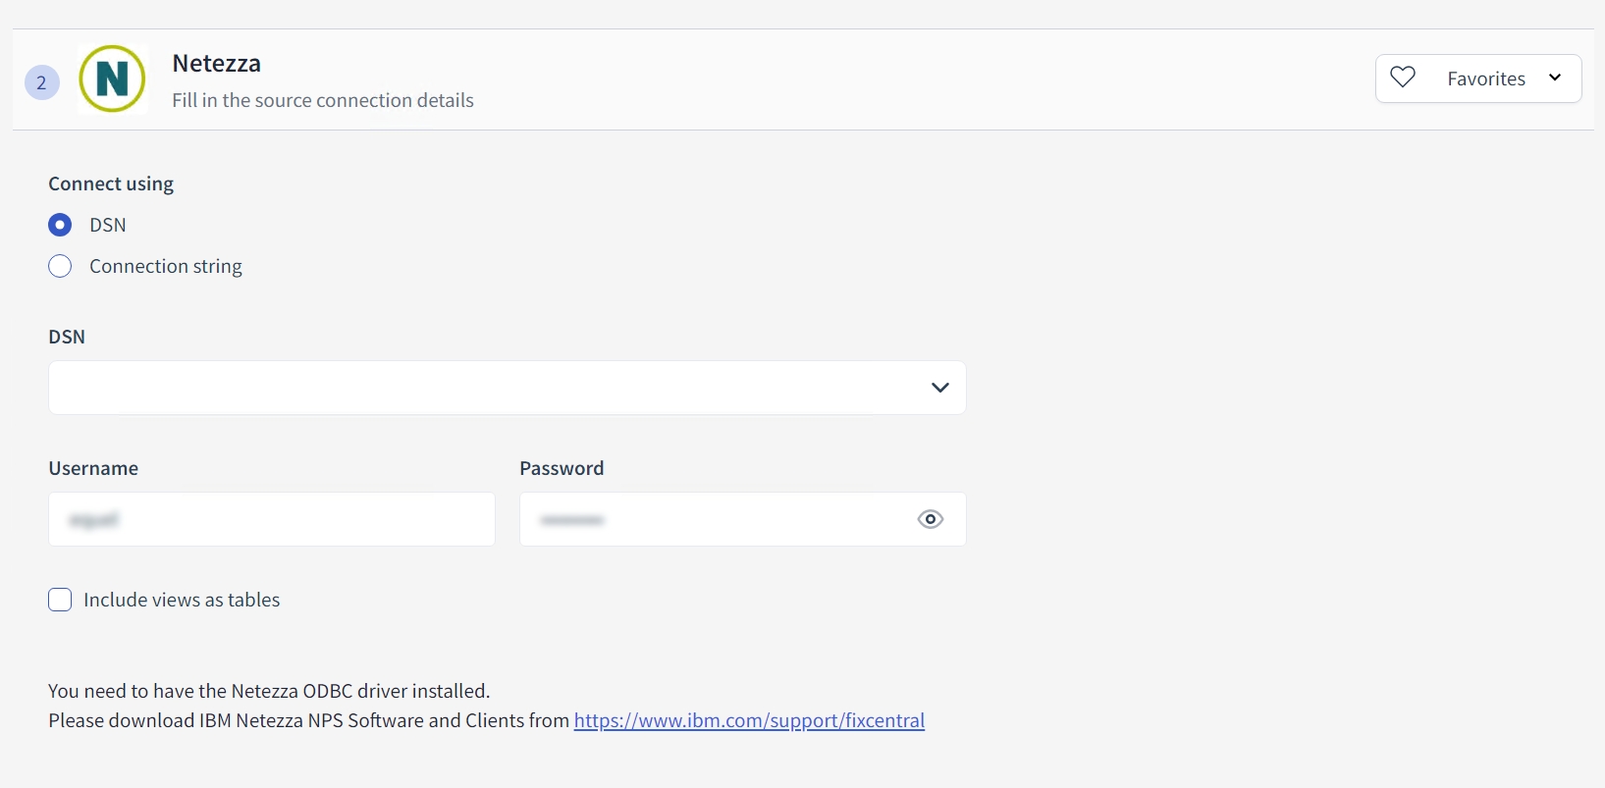Click the step 2 number badge
The image size is (1605, 788).
click(41, 82)
